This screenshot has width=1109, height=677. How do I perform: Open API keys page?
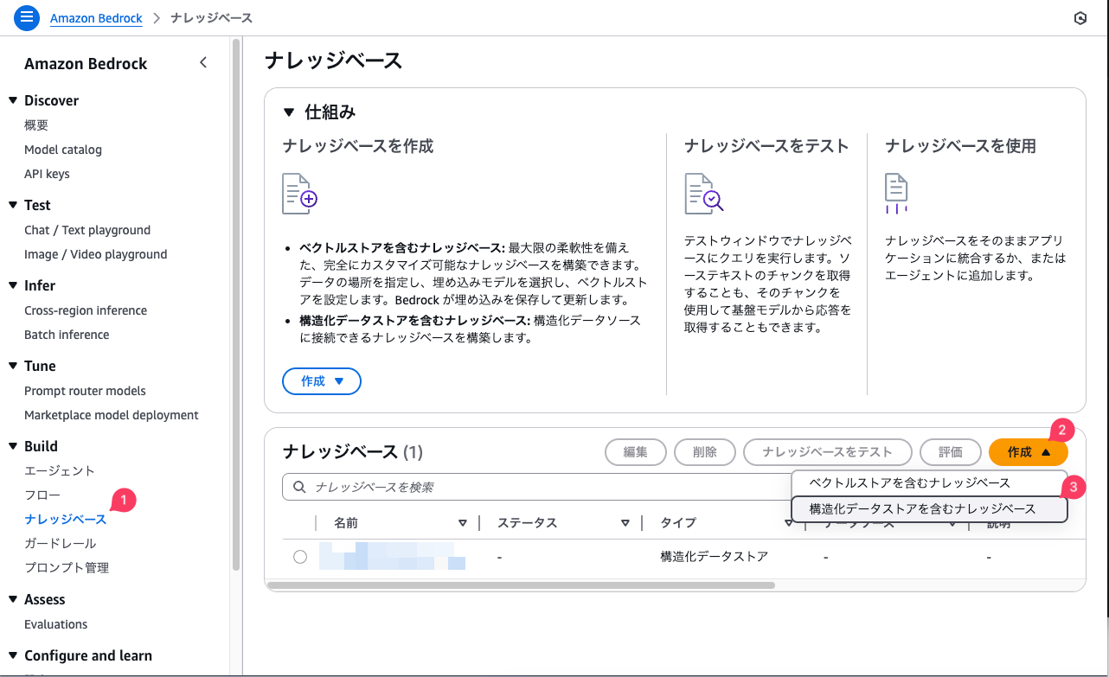click(47, 174)
